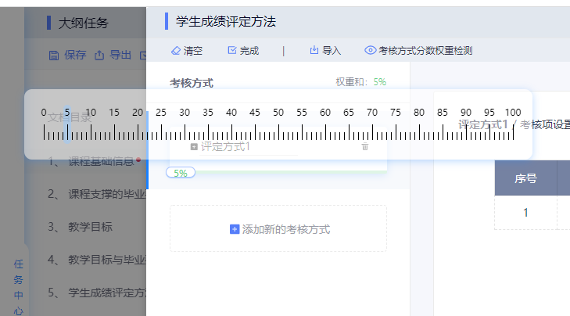Open outline item 教学目标与毕业
The height and width of the screenshot is (316, 570).
click(x=106, y=260)
